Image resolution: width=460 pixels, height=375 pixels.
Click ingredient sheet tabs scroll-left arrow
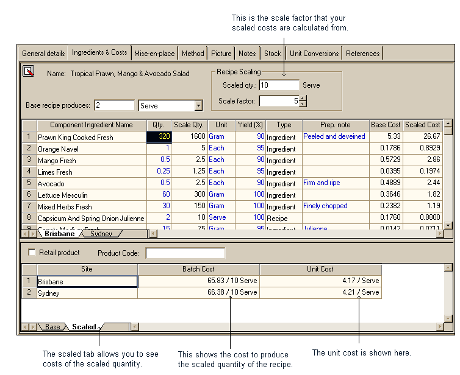click(26, 234)
